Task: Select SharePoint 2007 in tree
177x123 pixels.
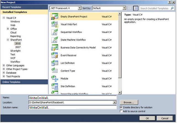Action: [x=18, y=47]
